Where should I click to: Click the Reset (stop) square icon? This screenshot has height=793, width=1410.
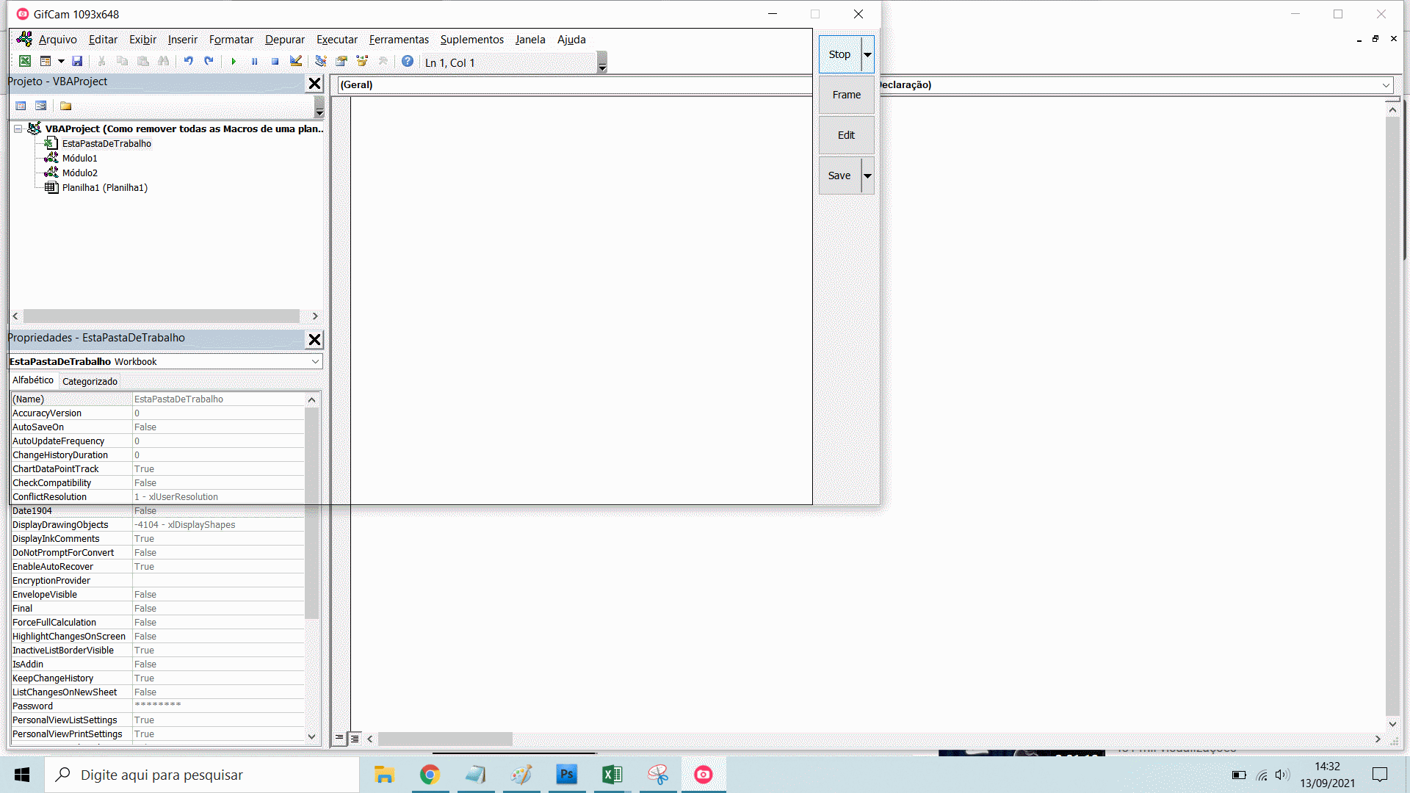275,62
